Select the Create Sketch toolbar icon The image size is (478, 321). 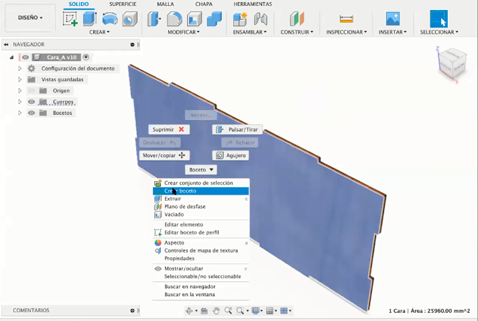[x=70, y=19]
